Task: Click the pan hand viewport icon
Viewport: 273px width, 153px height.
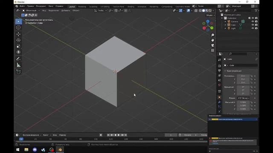Action: (x=212, y=40)
